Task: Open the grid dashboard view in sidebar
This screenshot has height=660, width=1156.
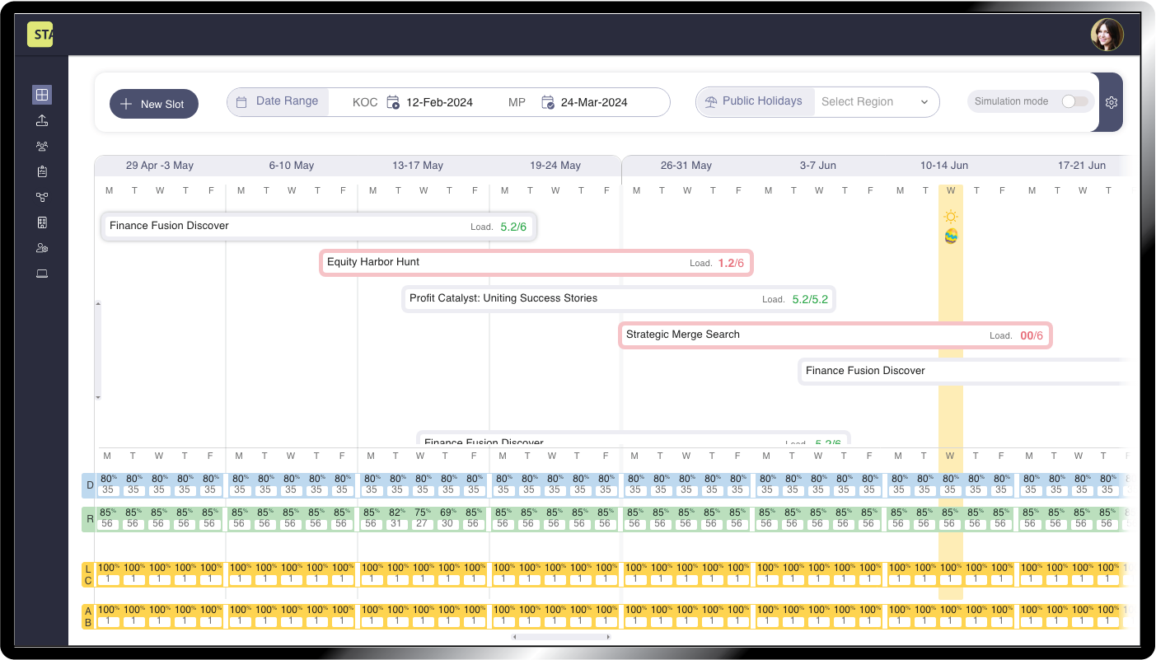Action: 42,95
